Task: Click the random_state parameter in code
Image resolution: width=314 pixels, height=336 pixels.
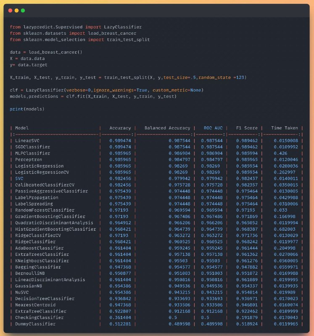Action: click(214, 77)
